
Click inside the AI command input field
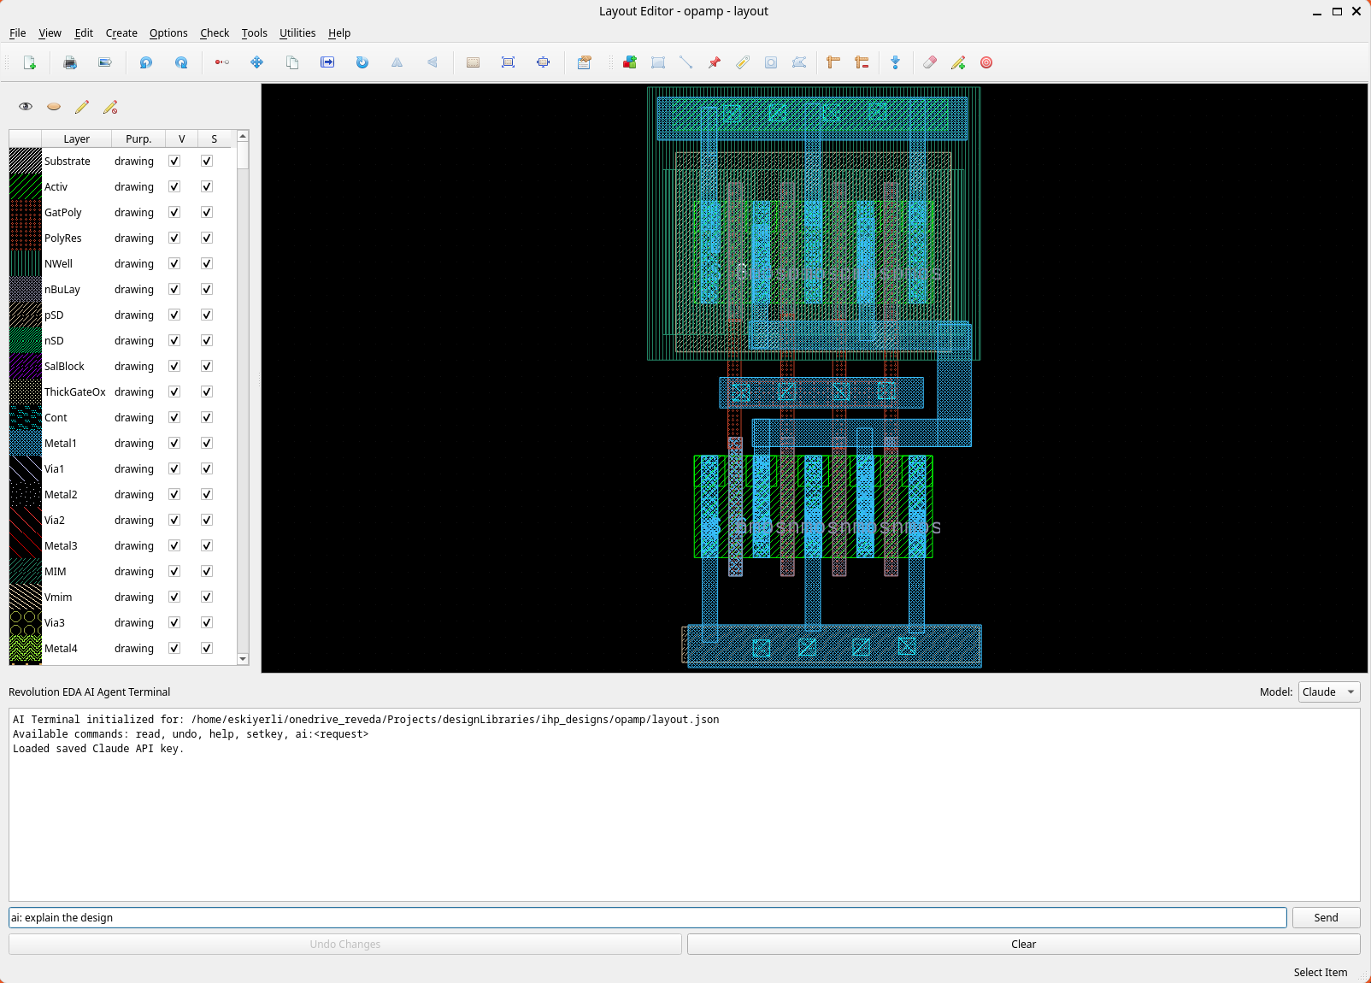(598, 917)
